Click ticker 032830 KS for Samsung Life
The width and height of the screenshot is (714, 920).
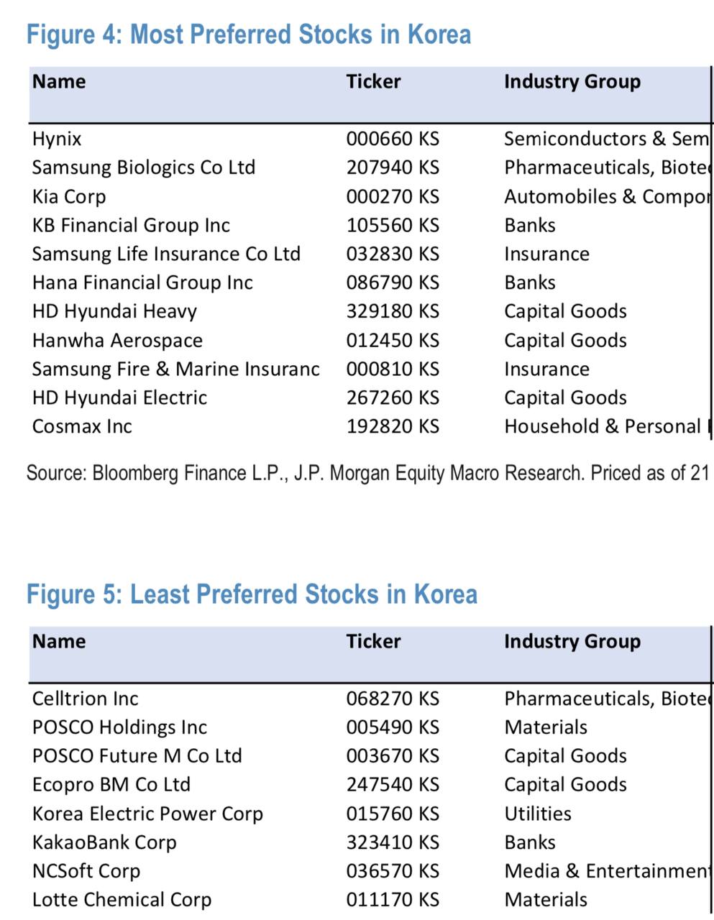coord(393,254)
